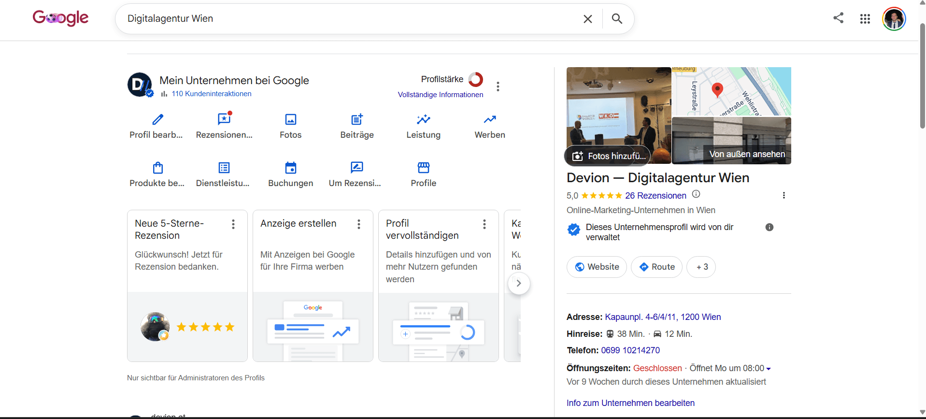Click the transit 38 Min. option
Viewport: 926px width, 419px height.
pos(626,334)
